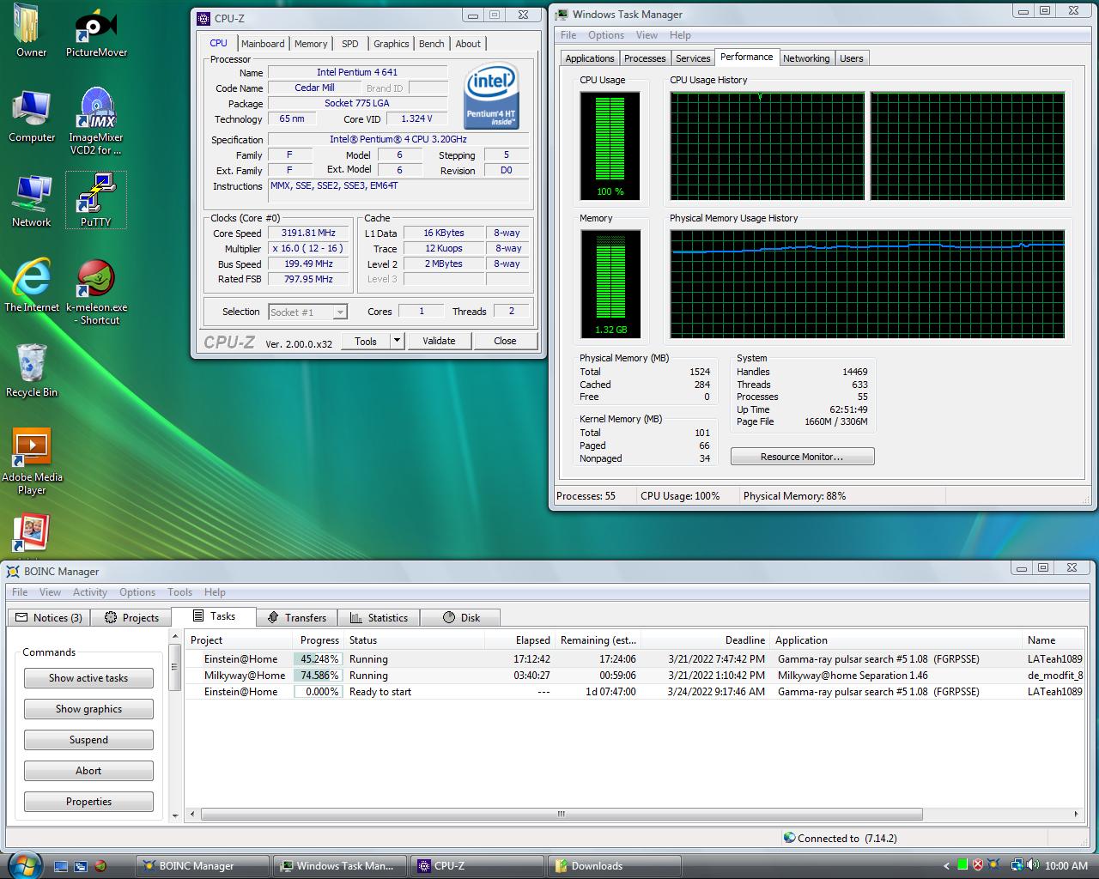Click green Task Manager CPU tray icon
The width and height of the screenshot is (1099, 879).
pyautogui.click(x=962, y=865)
